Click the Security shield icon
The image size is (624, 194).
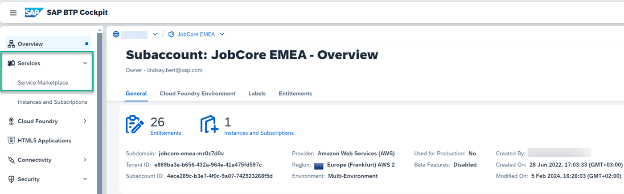11,179
